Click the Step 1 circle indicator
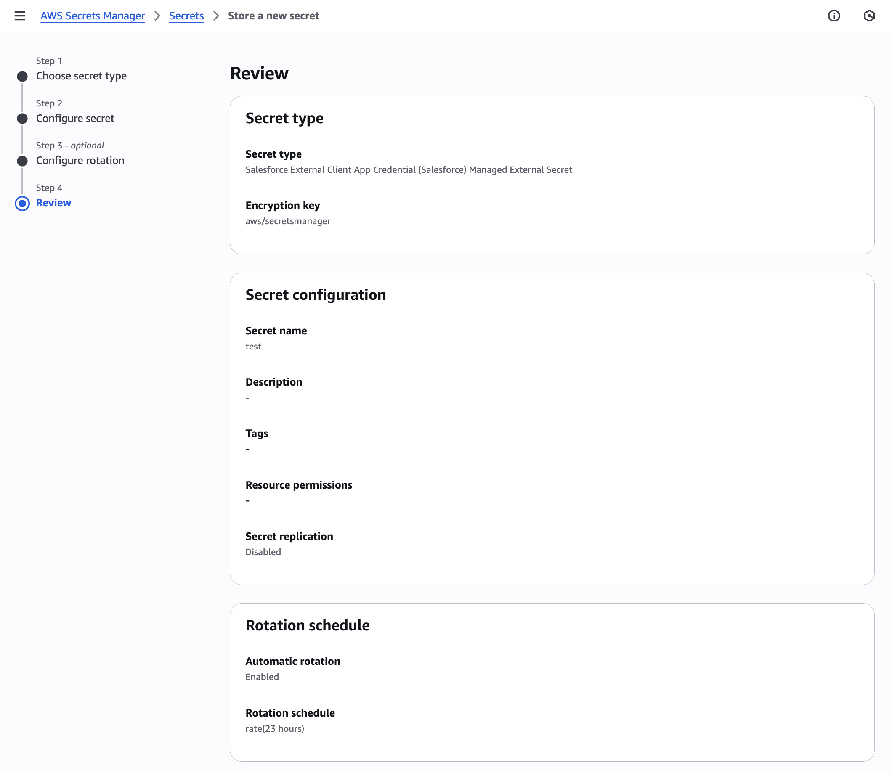Viewport: 892px width, 773px height. pyautogui.click(x=22, y=77)
